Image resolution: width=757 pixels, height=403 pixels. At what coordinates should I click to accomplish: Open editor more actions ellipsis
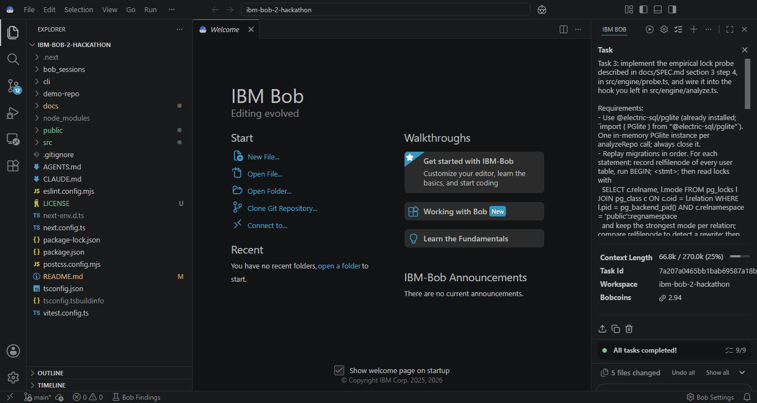[578, 29]
